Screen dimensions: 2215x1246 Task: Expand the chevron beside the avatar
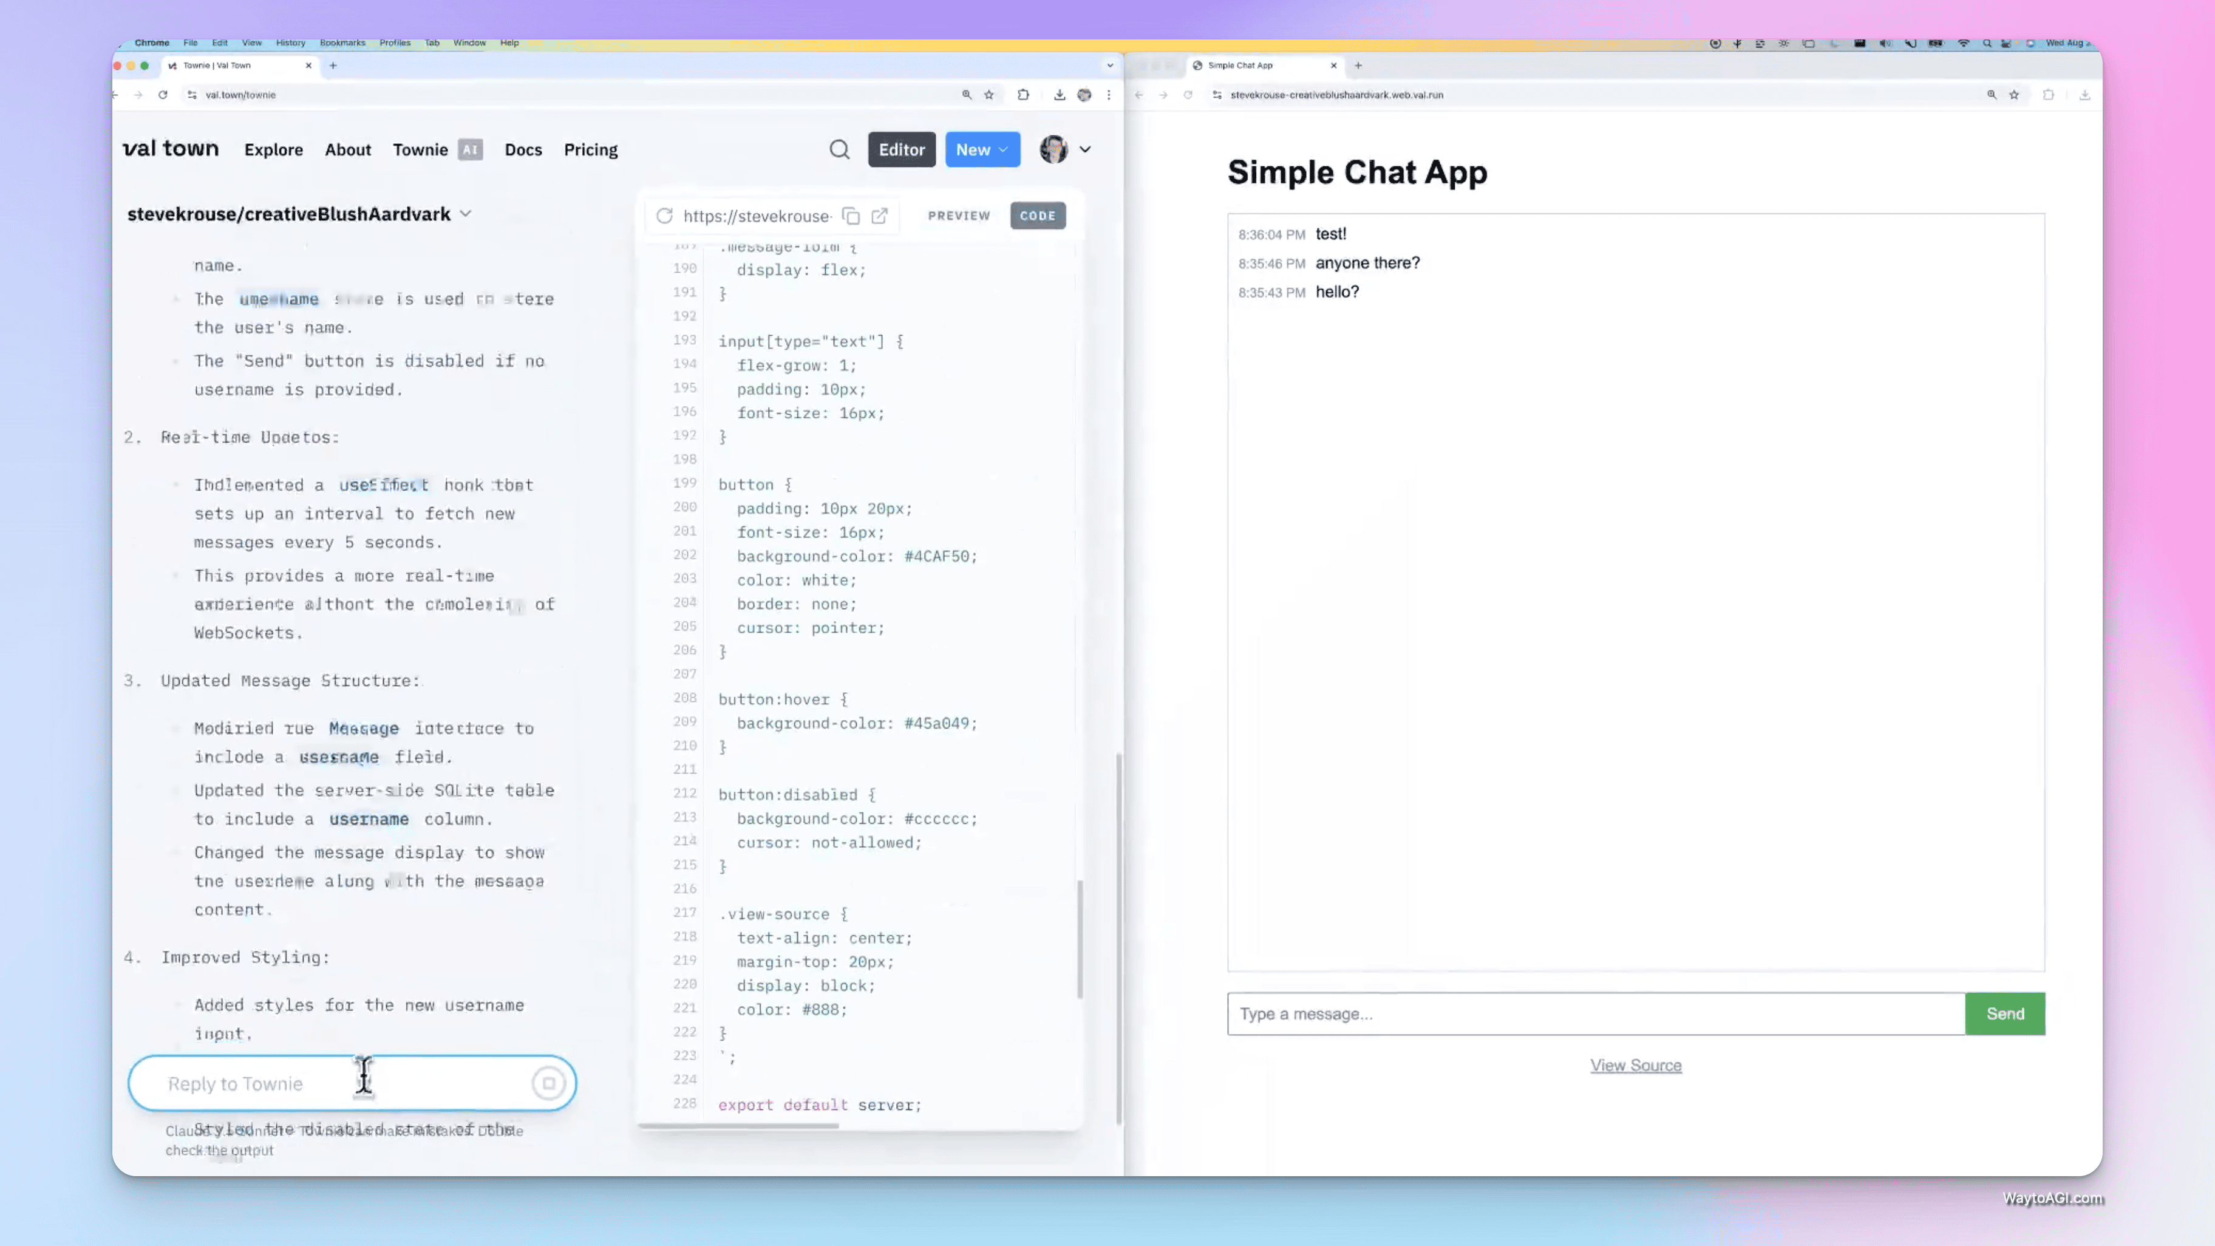pos(1085,149)
